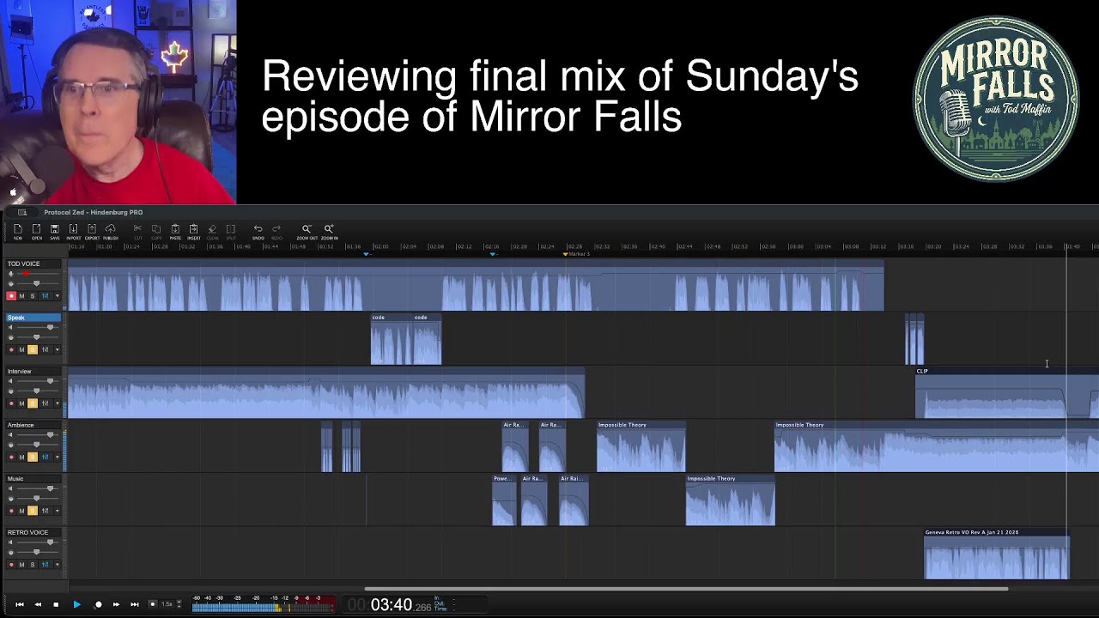Click the Zoom In magnifier icon

(x=329, y=229)
